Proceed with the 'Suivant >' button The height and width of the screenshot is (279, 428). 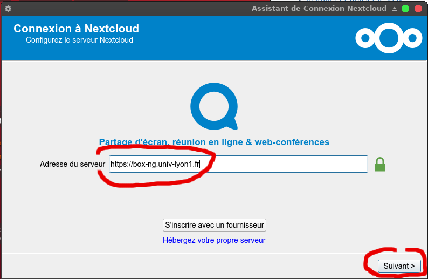pos(399,266)
